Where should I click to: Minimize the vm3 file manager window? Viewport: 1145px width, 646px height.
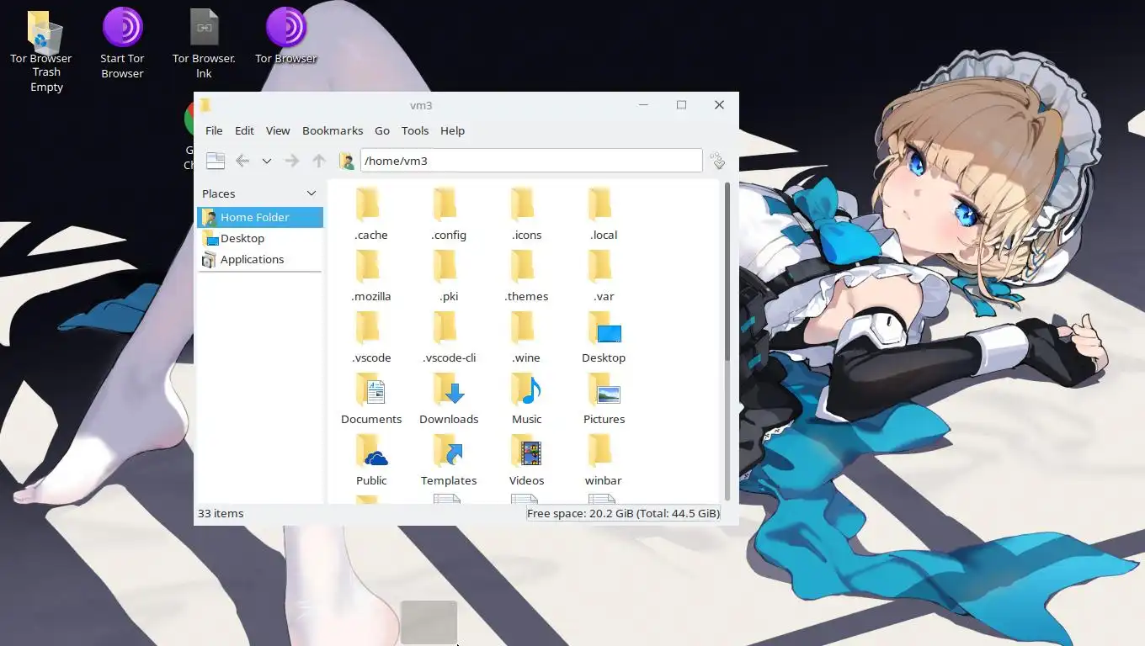point(643,105)
